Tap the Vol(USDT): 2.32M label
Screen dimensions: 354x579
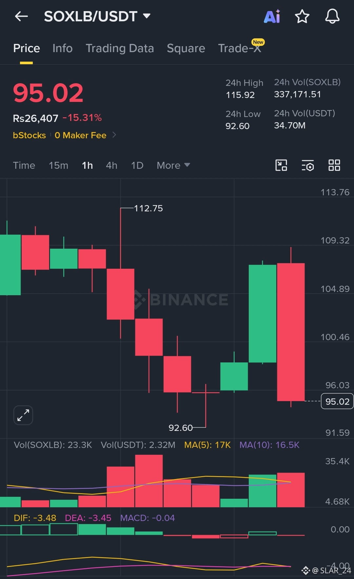(138, 445)
